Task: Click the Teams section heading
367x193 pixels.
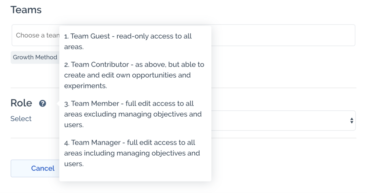Action: point(26,10)
